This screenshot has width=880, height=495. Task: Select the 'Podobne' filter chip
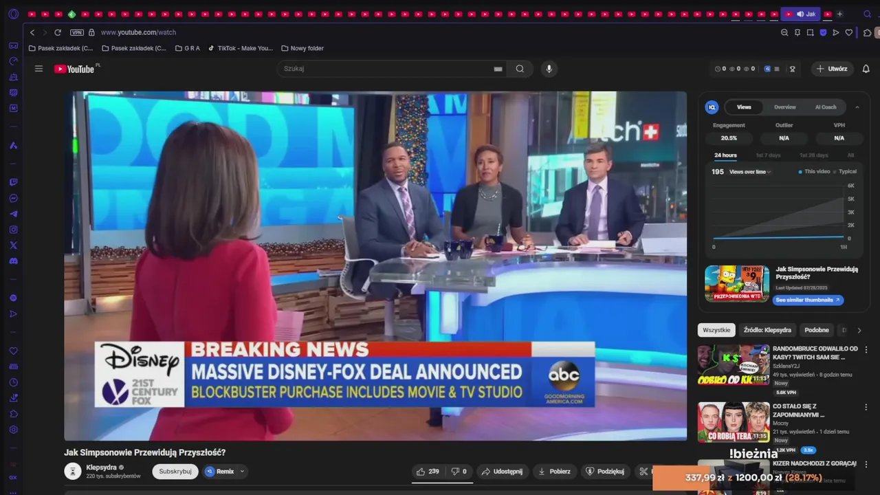(x=817, y=330)
